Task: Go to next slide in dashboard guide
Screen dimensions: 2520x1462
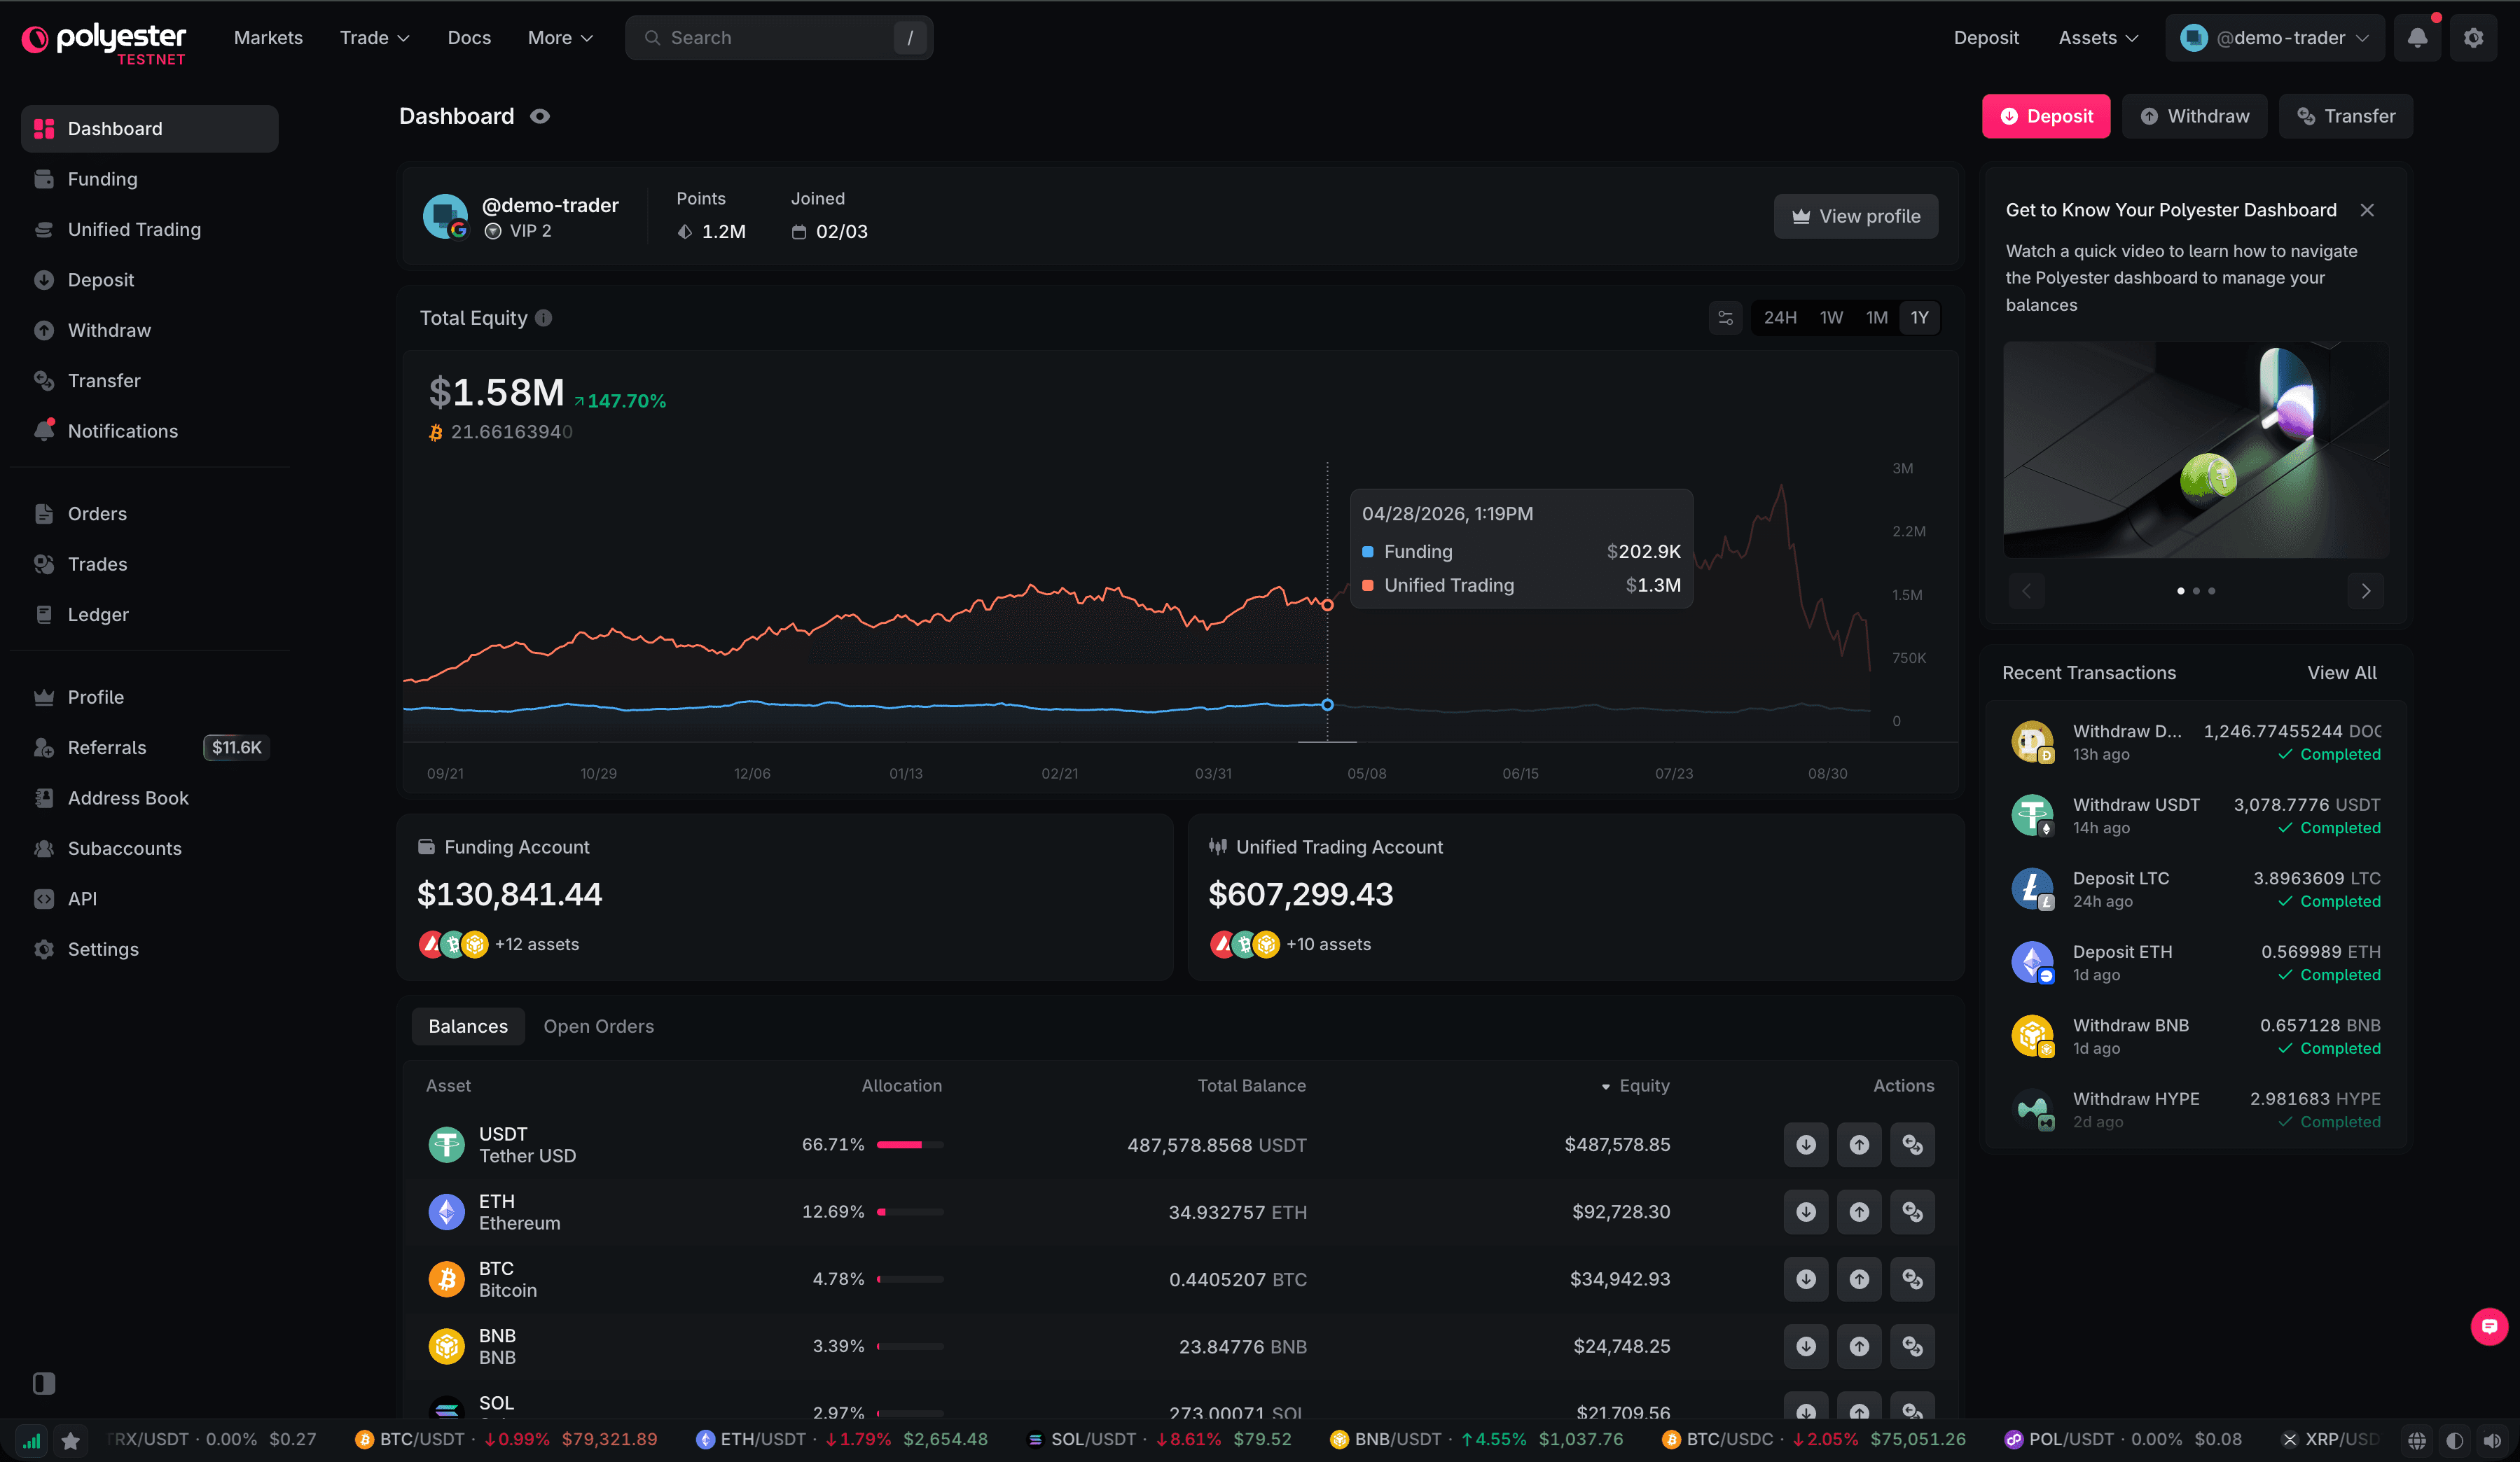Action: coord(2365,591)
